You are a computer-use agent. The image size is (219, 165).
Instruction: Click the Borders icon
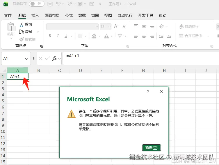tap(80, 36)
